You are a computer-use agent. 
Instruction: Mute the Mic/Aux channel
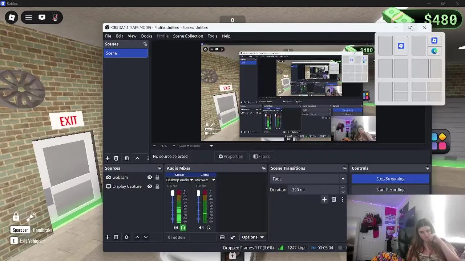click(x=201, y=228)
